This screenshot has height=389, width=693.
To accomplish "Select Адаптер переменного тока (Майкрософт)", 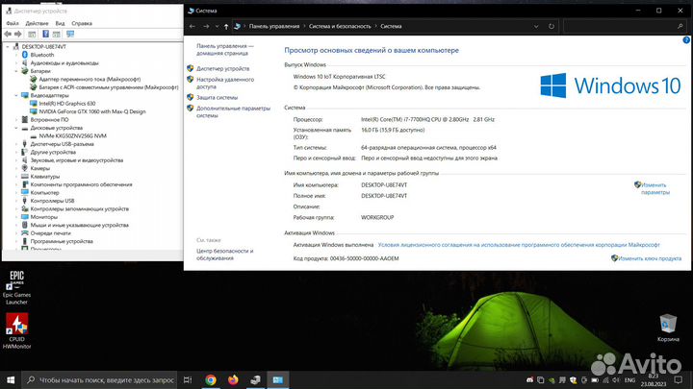I will coord(90,80).
